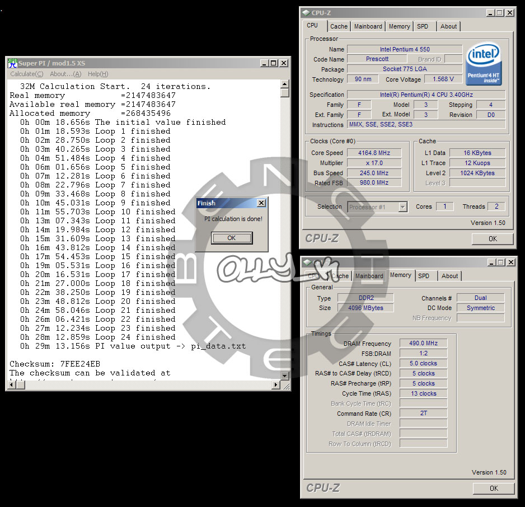Screen dimensions: 525x507
Task: Click the '245.0 MHz' bus speed value
Action: pyautogui.click(x=374, y=173)
